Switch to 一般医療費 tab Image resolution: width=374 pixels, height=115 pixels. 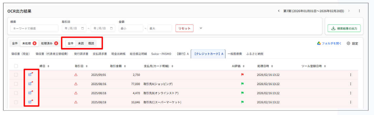pyautogui.click(x=235, y=54)
